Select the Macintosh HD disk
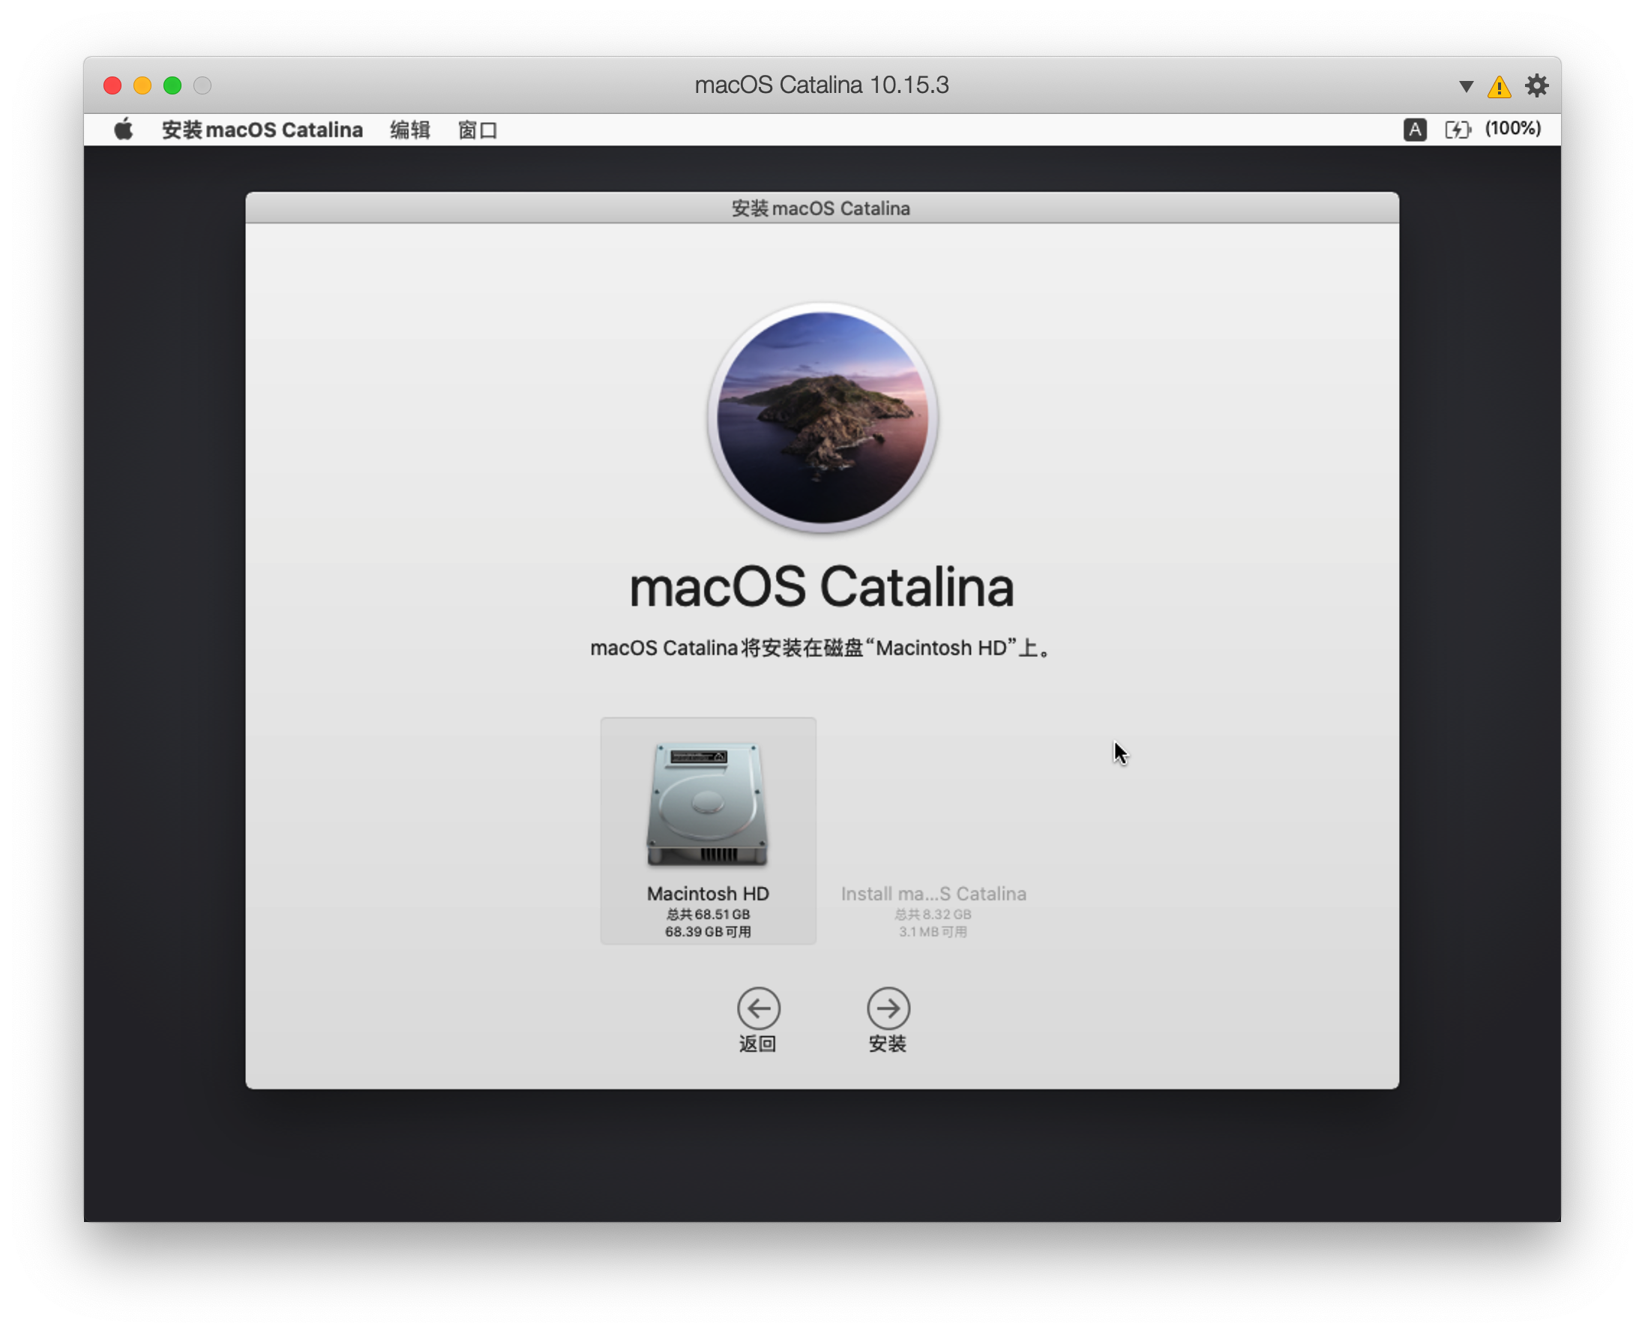The image size is (1645, 1333). click(x=707, y=830)
